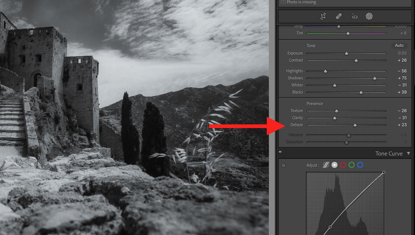The height and width of the screenshot is (235, 415).
Task: Click the Blacks slider handle
Action: pyautogui.click(x=361, y=92)
